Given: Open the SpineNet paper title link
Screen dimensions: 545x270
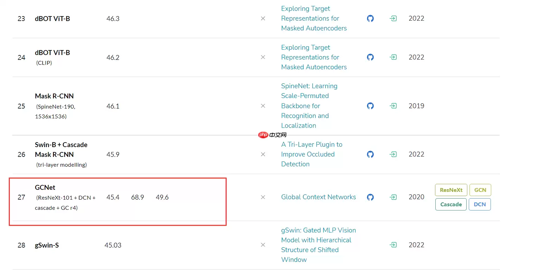Looking at the screenshot, I should 309,106.
